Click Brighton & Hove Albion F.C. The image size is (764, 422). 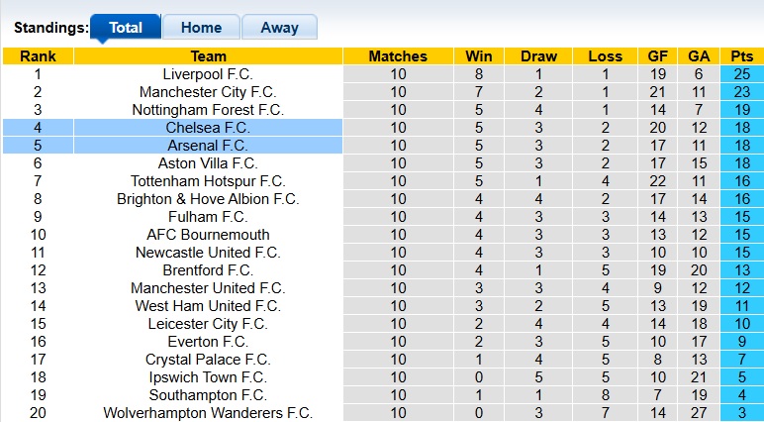tap(208, 199)
